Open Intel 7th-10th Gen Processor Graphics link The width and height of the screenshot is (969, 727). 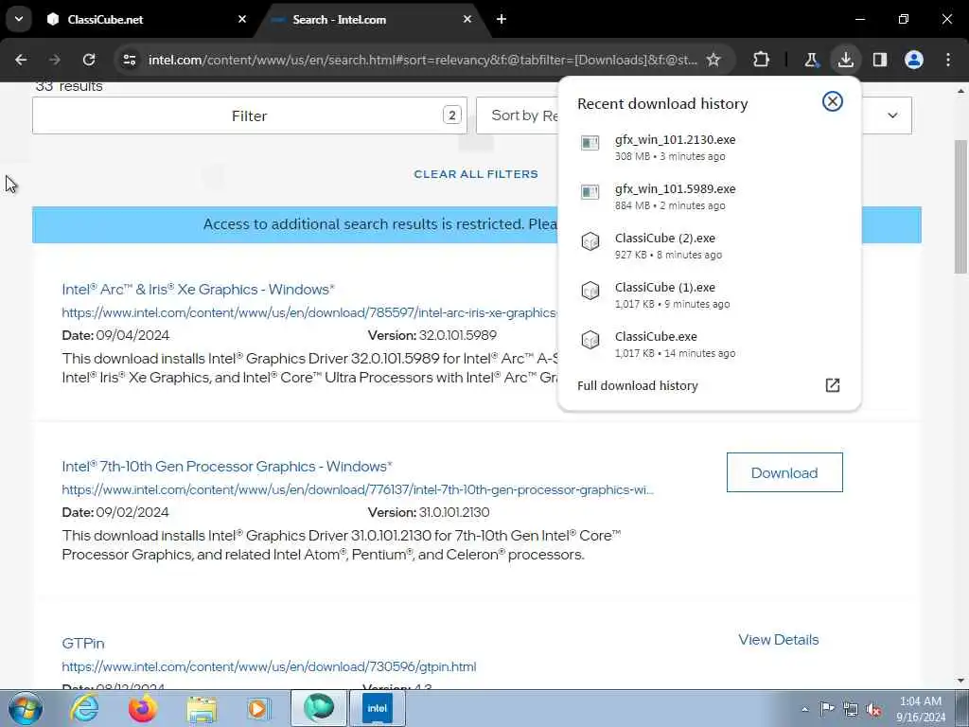point(227,466)
